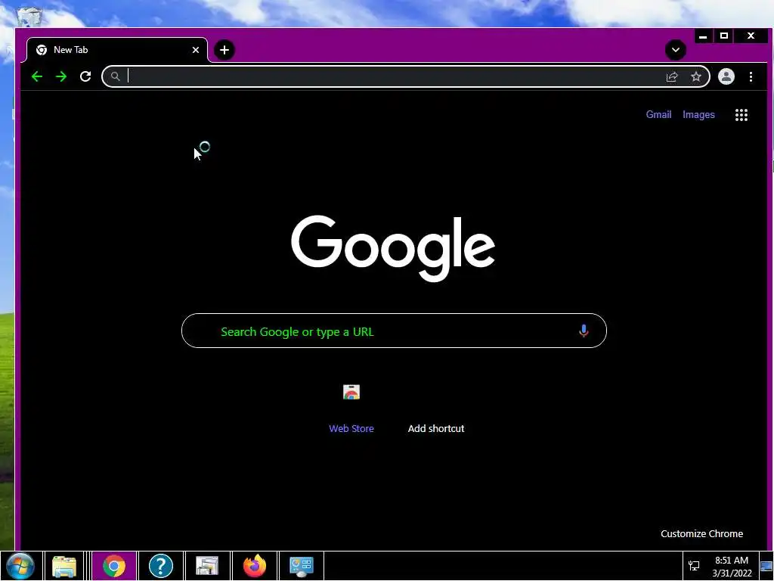Open the Help question mark taskbar icon
The image size is (774, 581).
point(161,566)
